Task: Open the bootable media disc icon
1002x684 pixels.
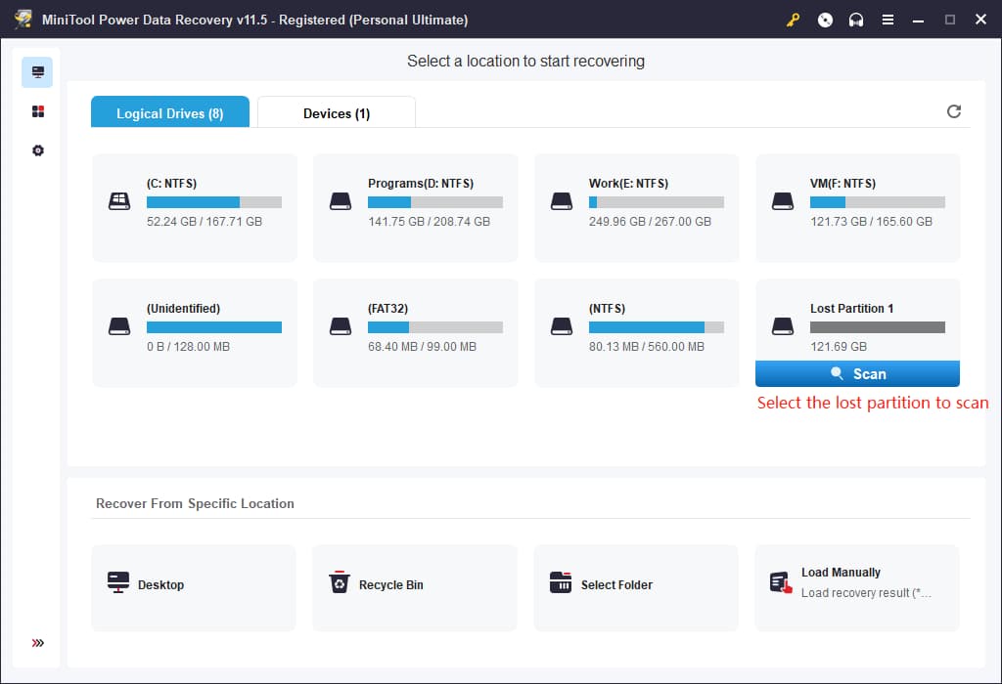Action: (825, 20)
